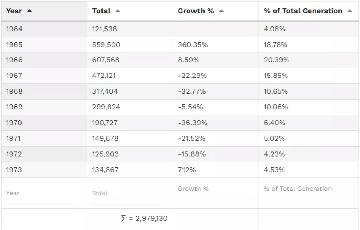Sort by % of Total Generation header
360x230 pixels.
click(x=303, y=11)
